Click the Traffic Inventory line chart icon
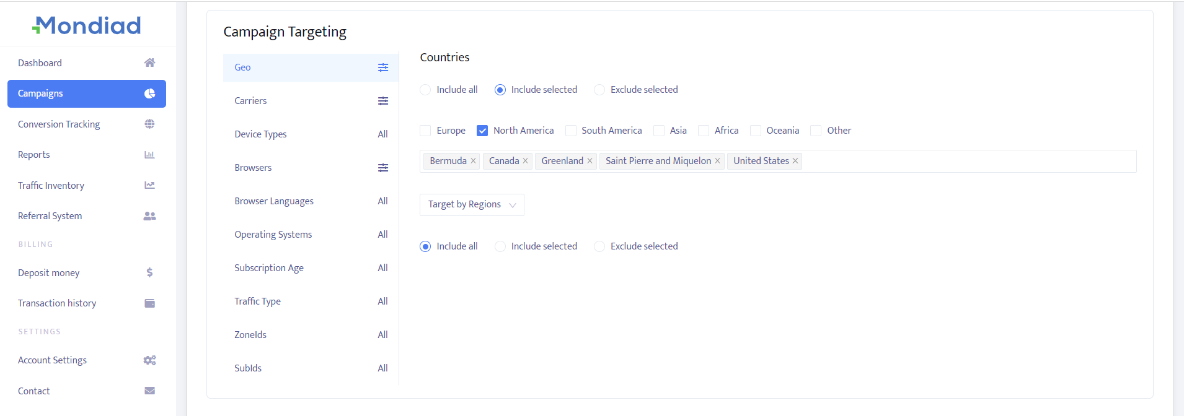This screenshot has height=416, width=1184. pos(149,185)
